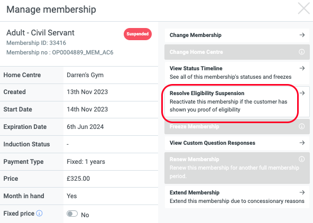Click arrow on View Custom Question Responses
This screenshot has width=313, height=223.
(x=302, y=143)
